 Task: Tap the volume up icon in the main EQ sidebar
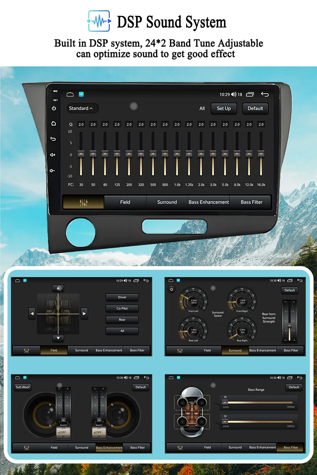53,155
